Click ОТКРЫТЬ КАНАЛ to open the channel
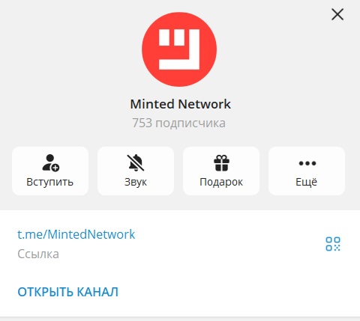The width and height of the screenshot is (360, 321). [x=67, y=292]
